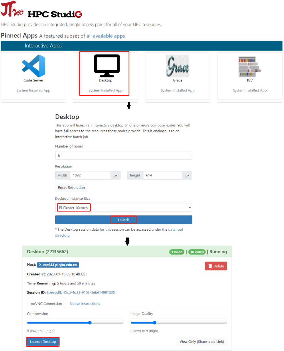Open the Desktop Instance Size dropdown

click(124, 208)
